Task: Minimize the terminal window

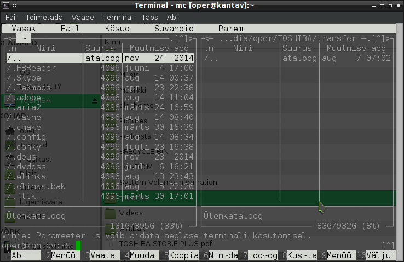Action: click(x=373, y=5)
